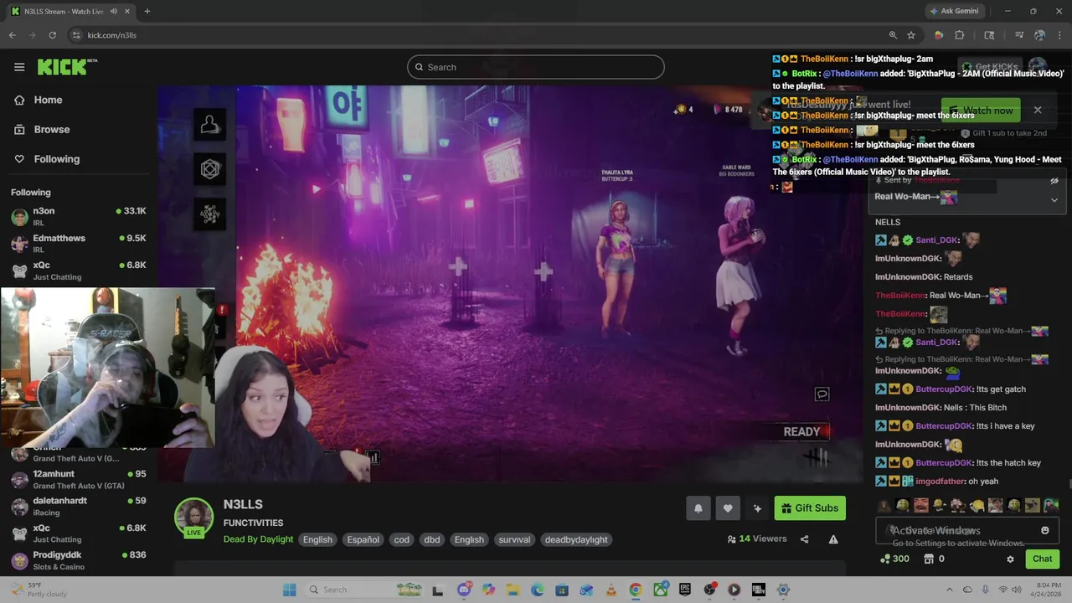Click the N3LLS streamer avatar
The image size is (1072, 603).
pyautogui.click(x=193, y=516)
